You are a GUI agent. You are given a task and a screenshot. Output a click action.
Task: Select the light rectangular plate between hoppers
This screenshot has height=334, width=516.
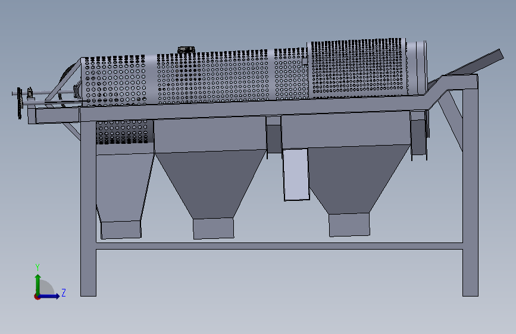coord(296,174)
